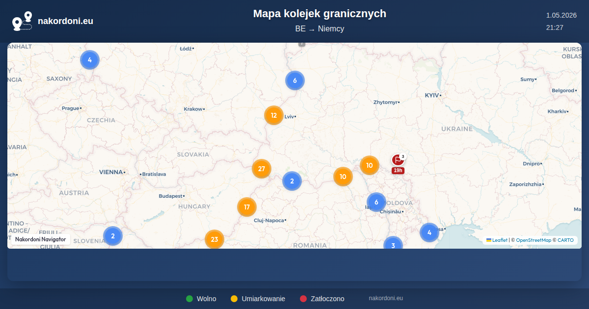Click the Nakordoni Navigator label
Viewport: 589px width, 309px height.
pyautogui.click(x=40, y=239)
